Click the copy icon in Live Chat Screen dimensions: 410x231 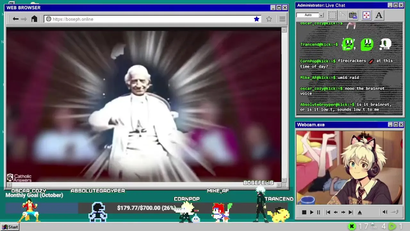342,15
